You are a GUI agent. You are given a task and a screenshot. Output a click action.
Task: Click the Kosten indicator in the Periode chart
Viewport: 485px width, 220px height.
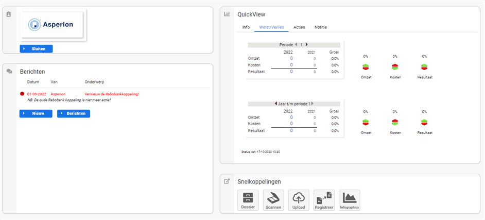[395, 67]
